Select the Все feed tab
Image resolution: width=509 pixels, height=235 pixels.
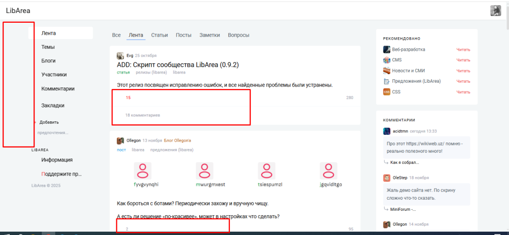tap(116, 35)
